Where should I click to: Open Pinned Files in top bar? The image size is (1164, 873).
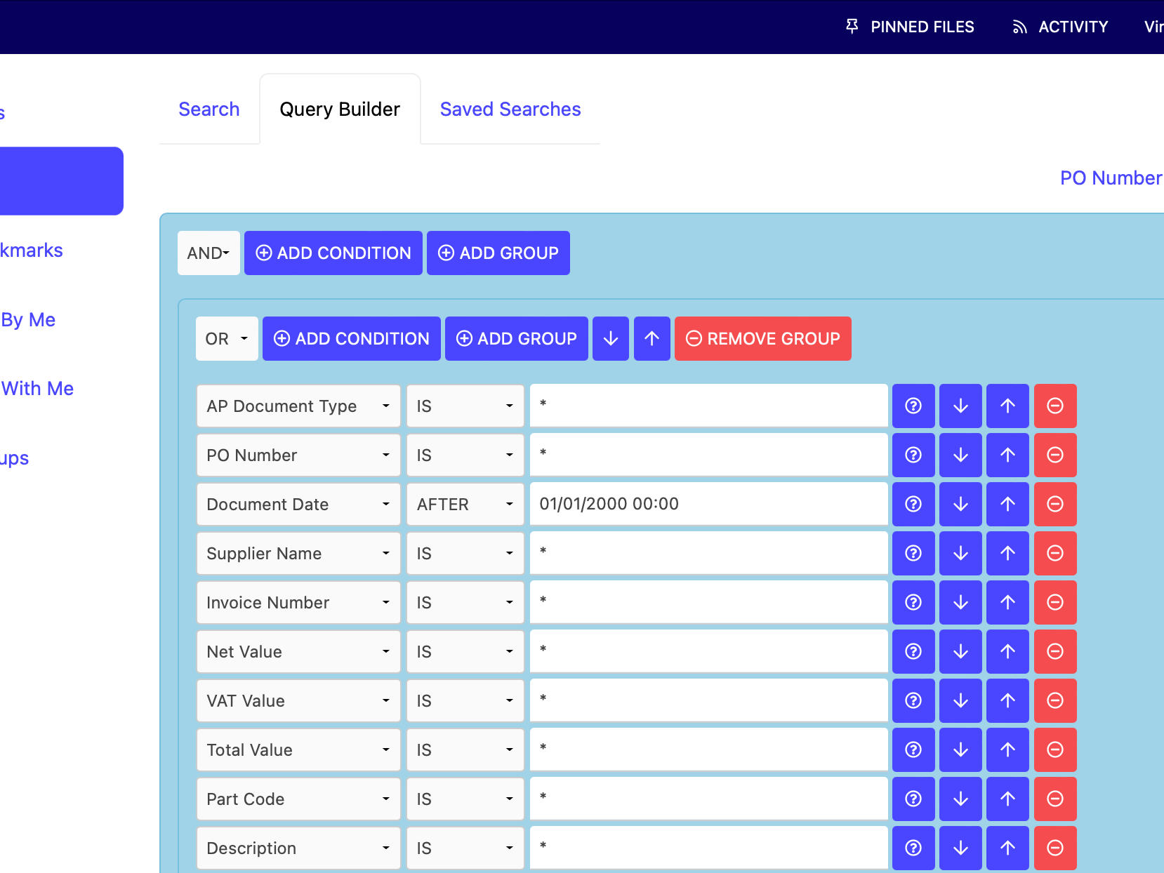tap(910, 27)
